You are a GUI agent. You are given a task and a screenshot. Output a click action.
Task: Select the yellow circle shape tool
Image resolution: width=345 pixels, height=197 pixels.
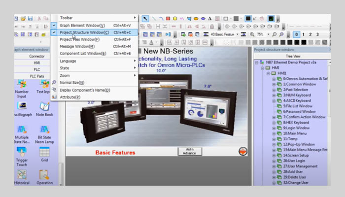[x=175, y=19]
